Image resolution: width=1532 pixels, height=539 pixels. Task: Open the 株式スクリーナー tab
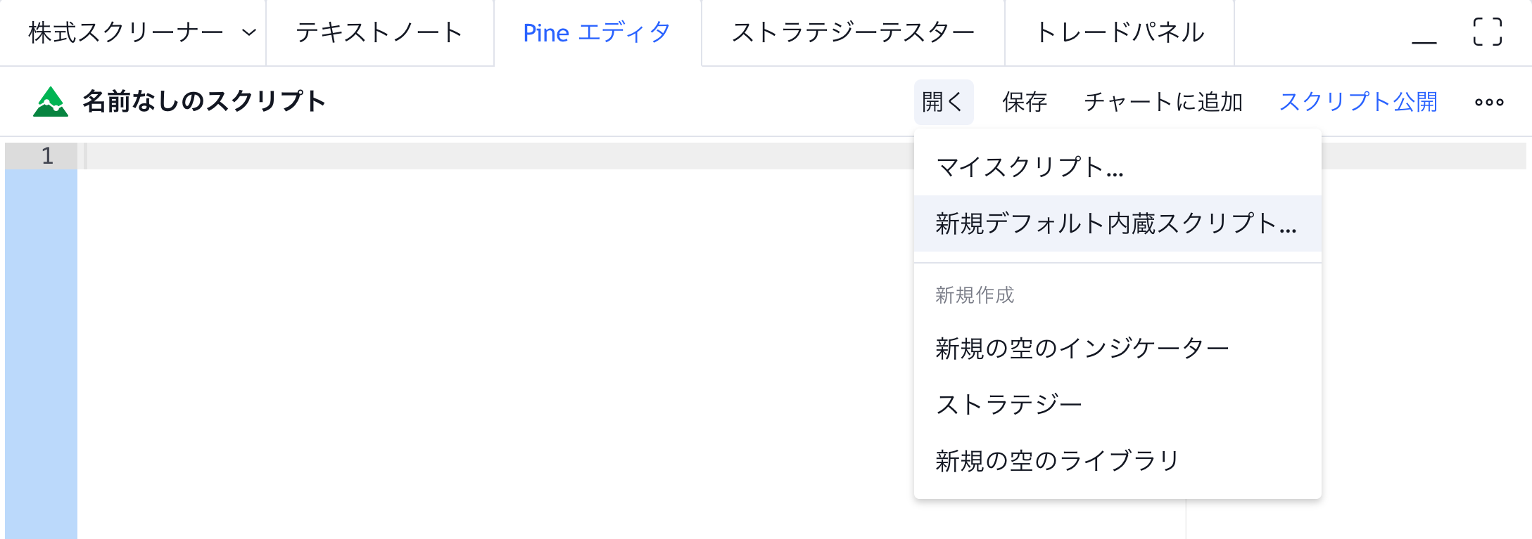(125, 33)
